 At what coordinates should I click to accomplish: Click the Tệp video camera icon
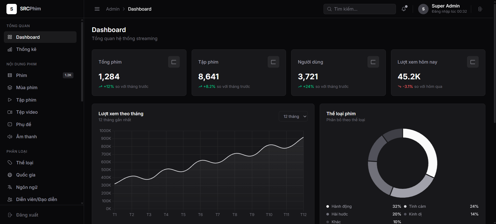pyautogui.click(x=10, y=112)
